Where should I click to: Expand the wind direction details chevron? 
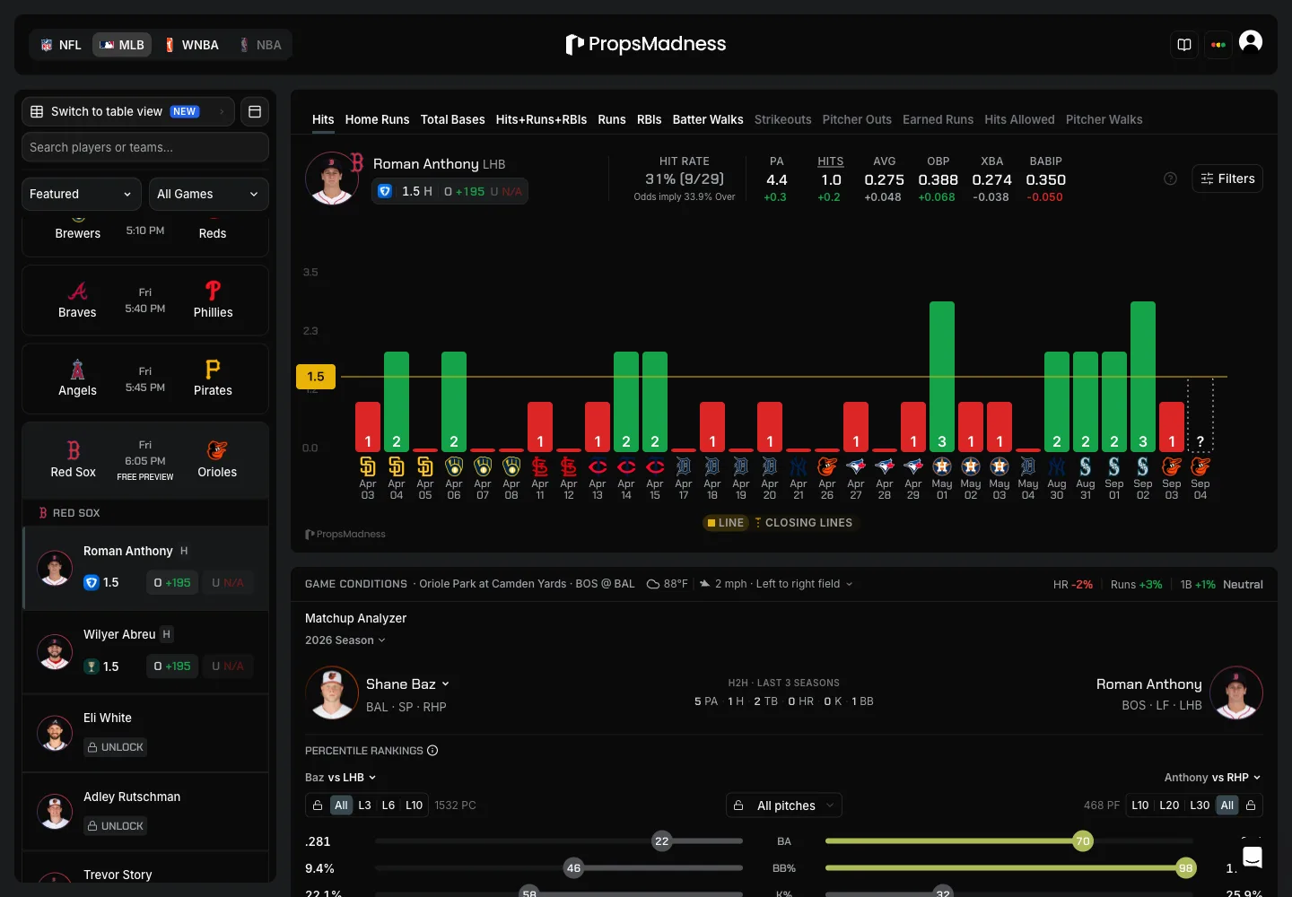849,584
